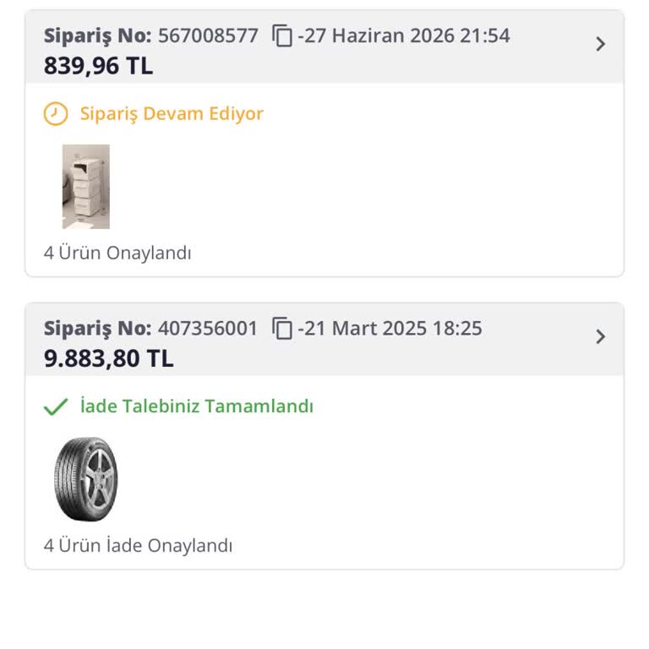Expand order 407356001 details chevron
This screenshot has width=649, height=649.
[x=601, y=336]
